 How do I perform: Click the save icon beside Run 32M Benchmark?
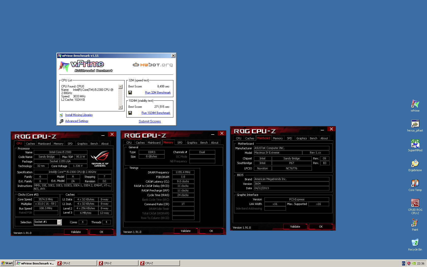(130, 93)
